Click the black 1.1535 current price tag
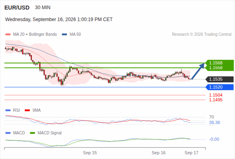Image resolution: width=235 pixels, height=159 pixels. 219,79
